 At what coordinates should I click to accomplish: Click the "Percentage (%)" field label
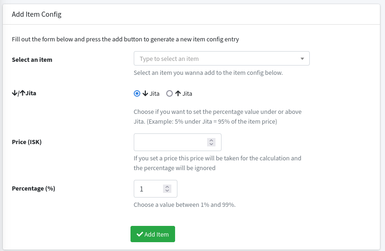click(33, 188)
